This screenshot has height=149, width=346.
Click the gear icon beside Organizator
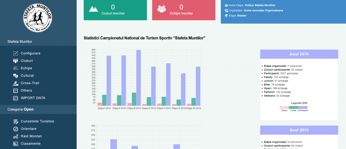click(x=226, y=10)
